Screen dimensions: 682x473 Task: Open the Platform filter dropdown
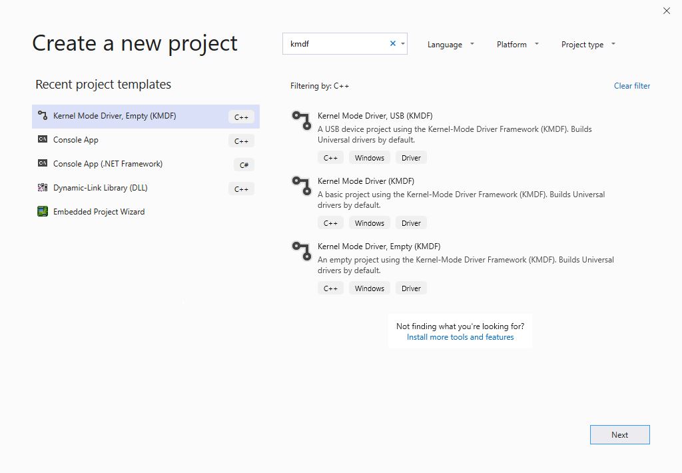[517, 45]
